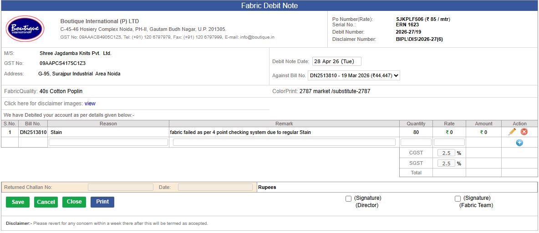Click the empty Rate input field
The width and height of the screenshot is (539, 233).
(x=449, y=142)
